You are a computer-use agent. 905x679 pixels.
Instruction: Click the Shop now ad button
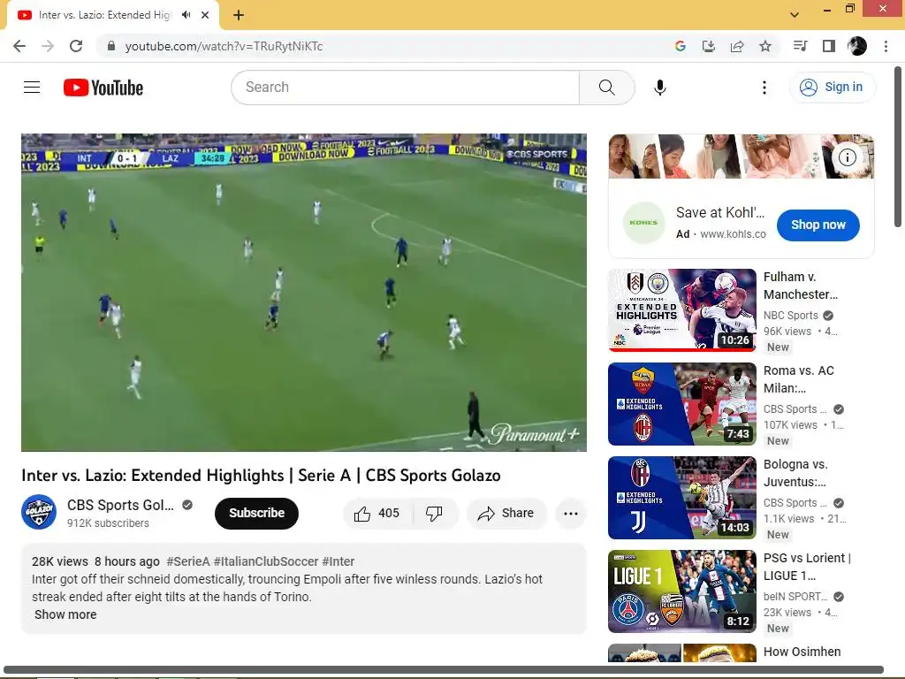tap(818, 225)
